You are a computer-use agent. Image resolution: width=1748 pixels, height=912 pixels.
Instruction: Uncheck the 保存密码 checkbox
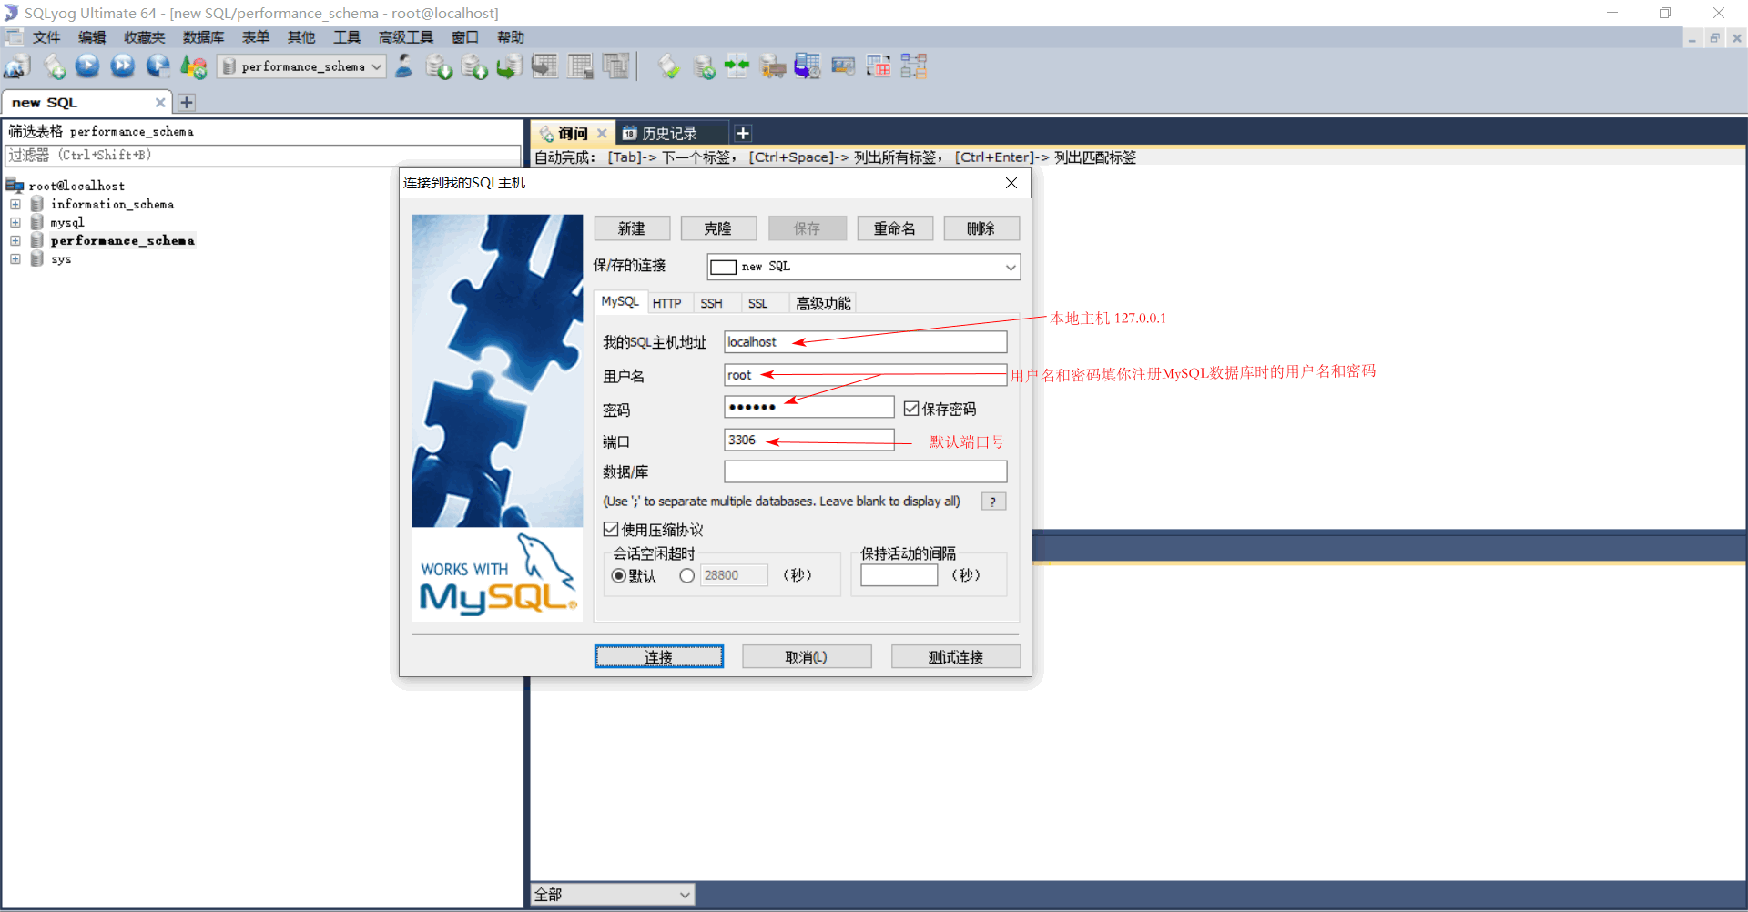coord(912,408)
